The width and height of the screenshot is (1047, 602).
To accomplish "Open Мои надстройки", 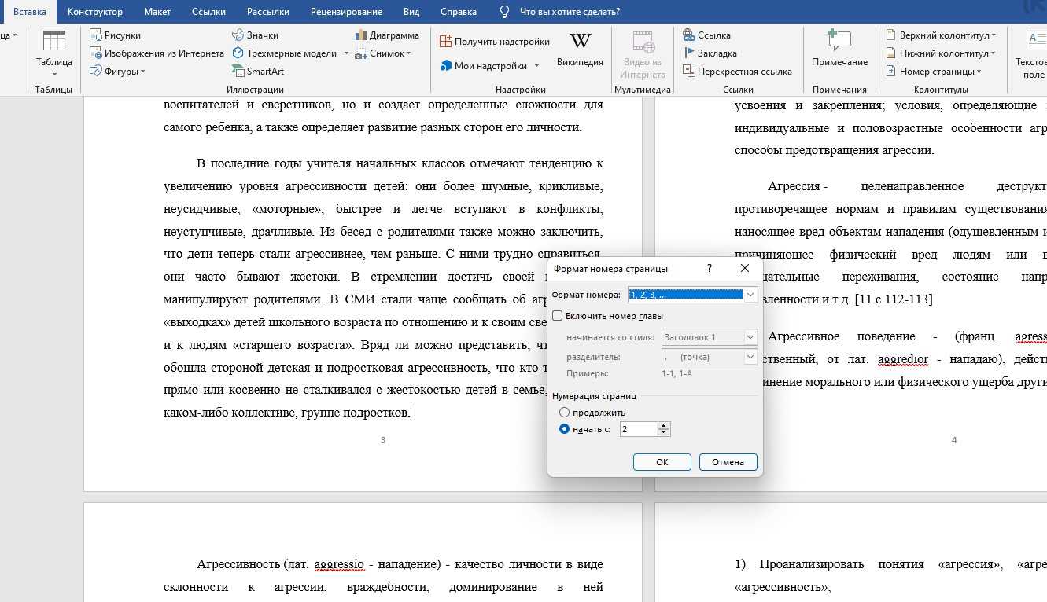I will (483, 66).
